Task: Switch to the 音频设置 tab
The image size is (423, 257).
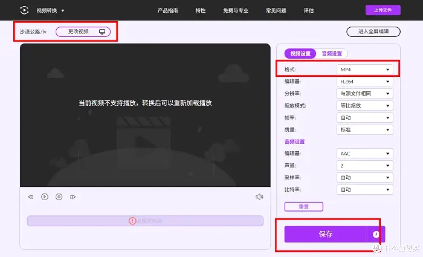Action: (332, 53)
